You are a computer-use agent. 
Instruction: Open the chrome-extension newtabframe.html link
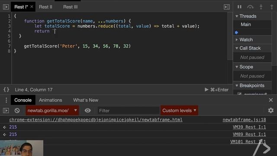(96, 120)
